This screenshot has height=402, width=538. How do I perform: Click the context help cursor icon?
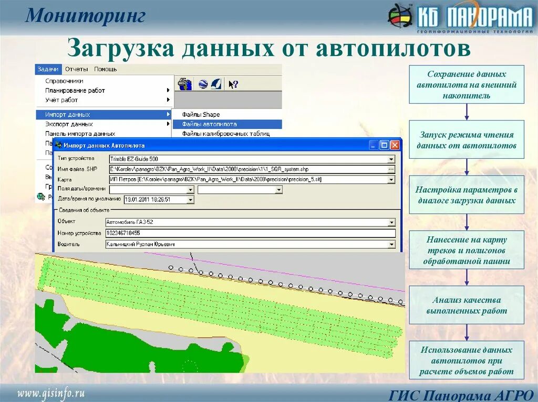click(233, 84)
